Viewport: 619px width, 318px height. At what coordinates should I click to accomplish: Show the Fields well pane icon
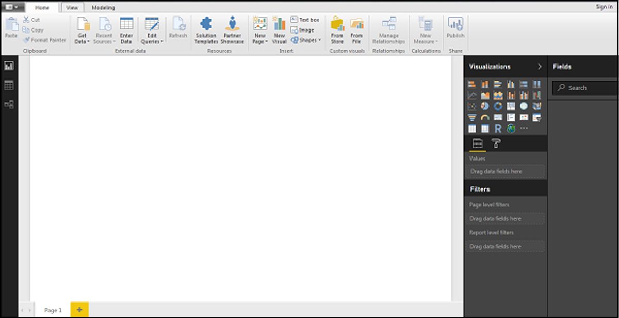tap(477, 144)
